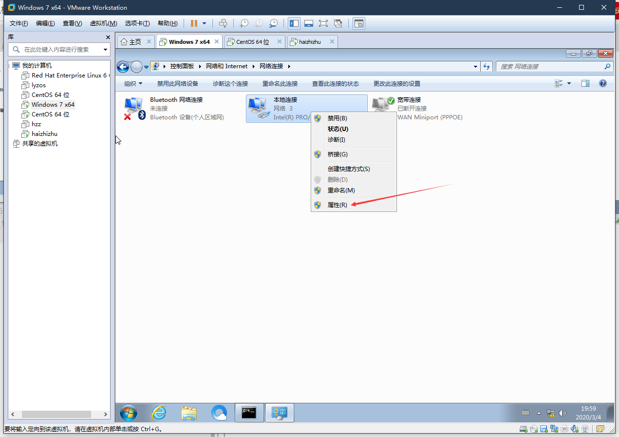
Task: Open the 组织 dropdown menu
Action: coord(133,84)
